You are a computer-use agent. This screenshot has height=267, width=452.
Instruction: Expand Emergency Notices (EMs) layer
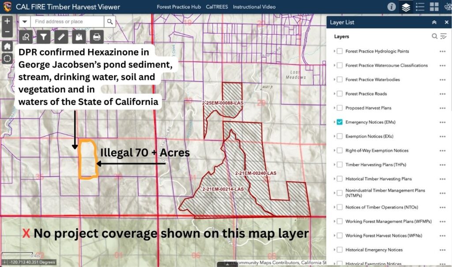(334, 122)
